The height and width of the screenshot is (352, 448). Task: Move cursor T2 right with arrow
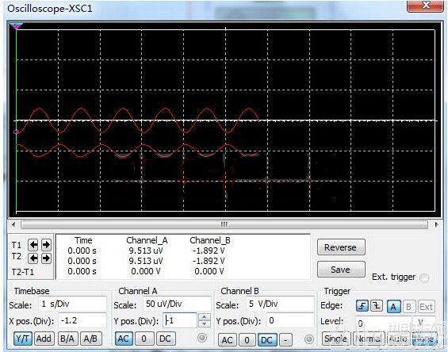tap(46, 258)
